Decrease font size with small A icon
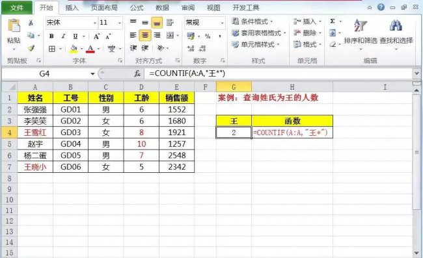423x258 pixels. tap(108, 36)
